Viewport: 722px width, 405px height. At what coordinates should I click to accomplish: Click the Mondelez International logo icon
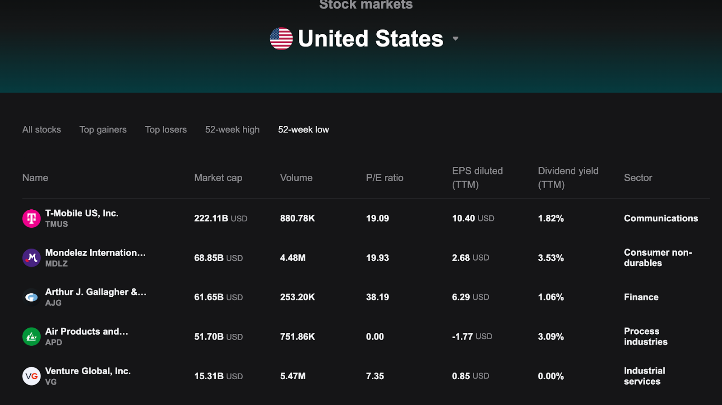coord(31,258)
